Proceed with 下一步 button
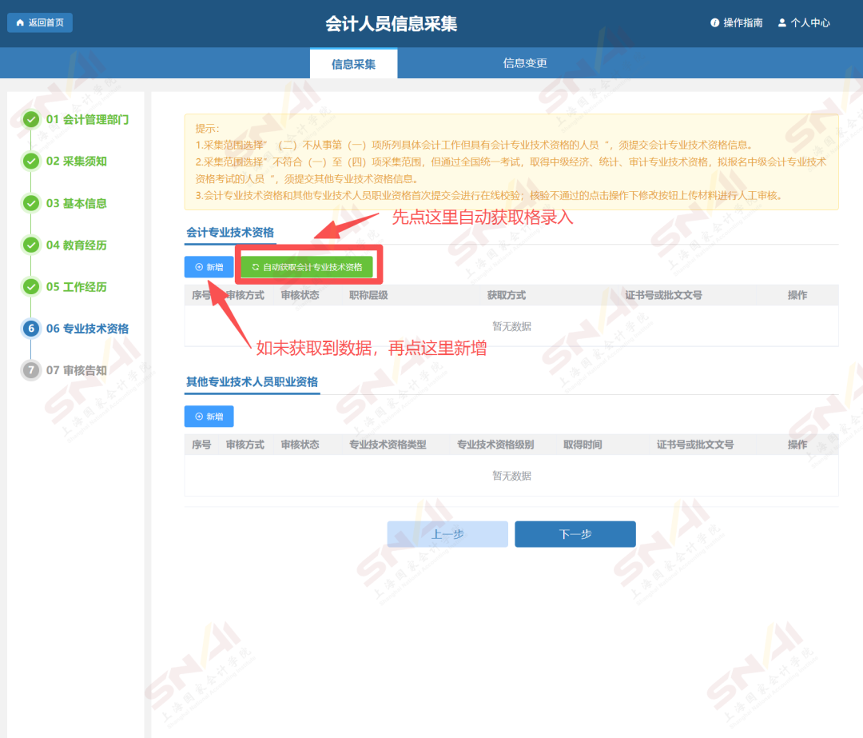This screenshot has width=863, height=738. tap(575, 534)
